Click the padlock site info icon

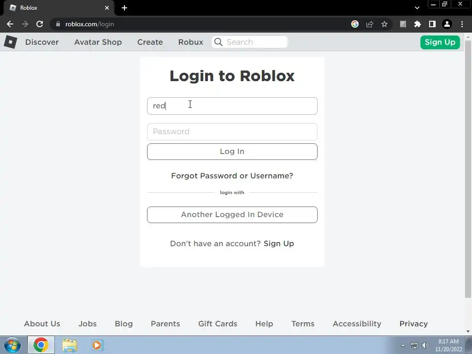pyautogui.click(x=58, y=24)
